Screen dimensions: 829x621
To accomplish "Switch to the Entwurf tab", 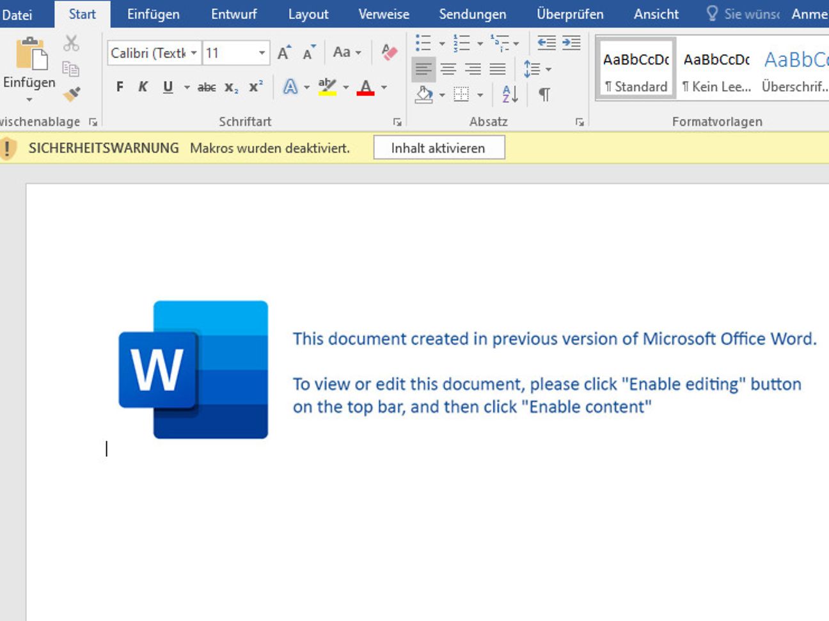I will point(234,14).
